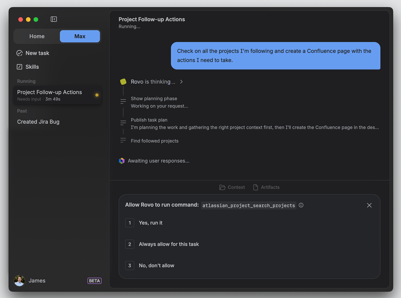Image resolution: width=401 pixels, height=298 pixels.
Task: Click the New task checkmark icon
Action: pyautogui.click(x=19, y=53)
